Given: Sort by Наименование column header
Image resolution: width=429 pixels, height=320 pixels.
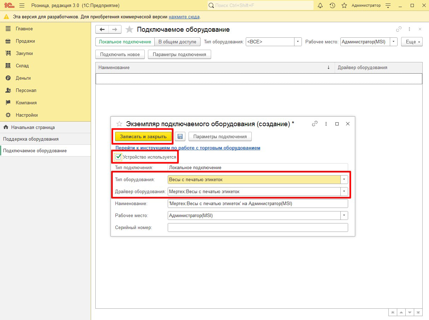Looking at the screenshot, I should [x=215, y=67].
